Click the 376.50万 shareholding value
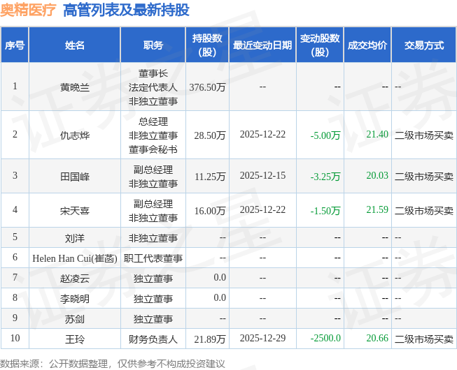This screenshot has height=370, width=457. pyautogui.click(x=207, y=87)
